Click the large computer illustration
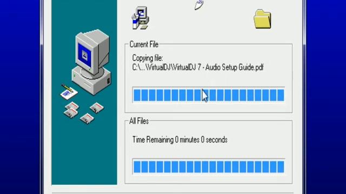346x194 pixels. pyautogui.click(x=91, y=62)
